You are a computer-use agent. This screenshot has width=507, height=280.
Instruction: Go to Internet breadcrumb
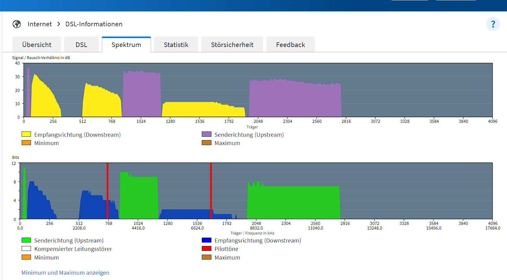pyautogui.click(x=40, y=24)
